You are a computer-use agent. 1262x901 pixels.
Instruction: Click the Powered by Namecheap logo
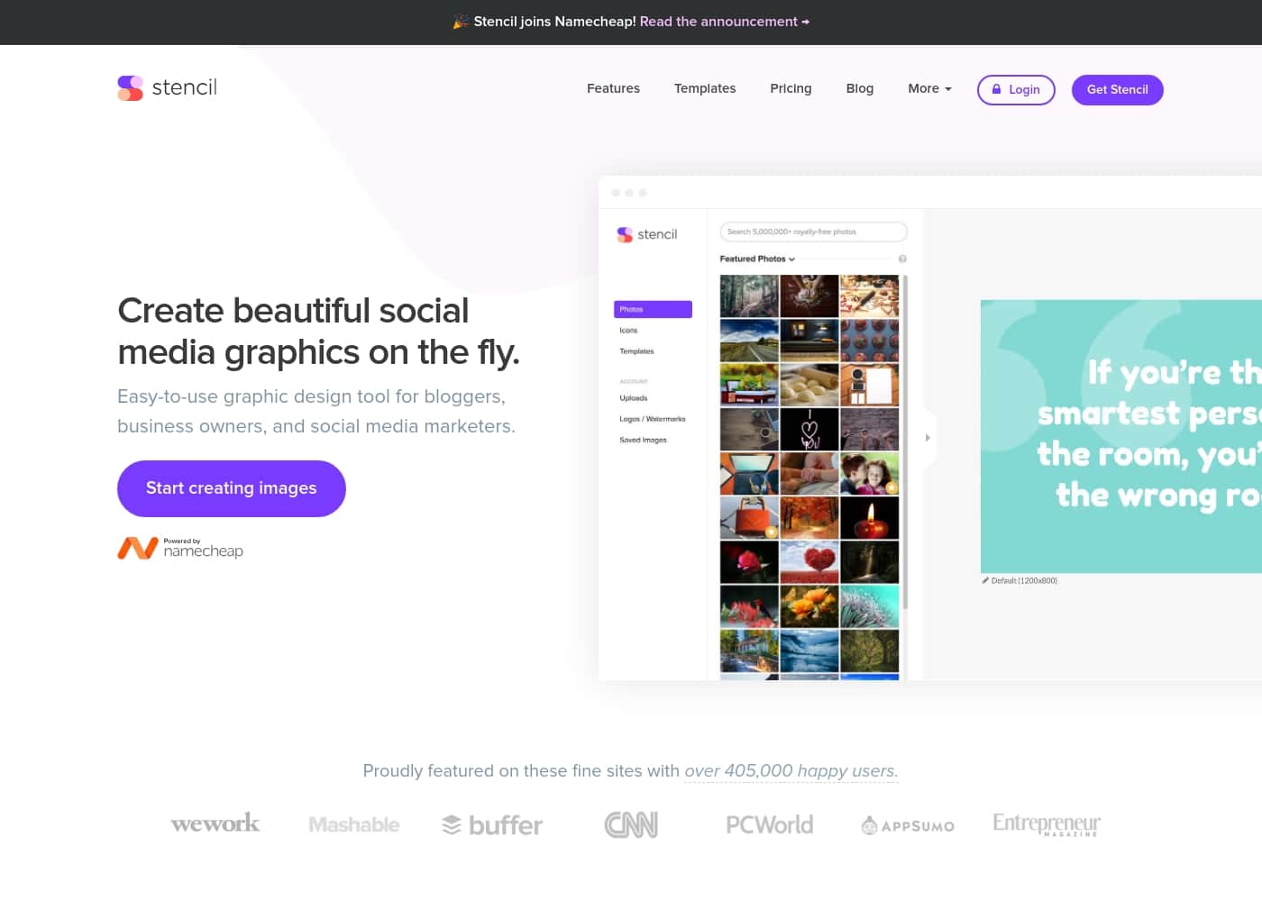(x=180, y=548)
